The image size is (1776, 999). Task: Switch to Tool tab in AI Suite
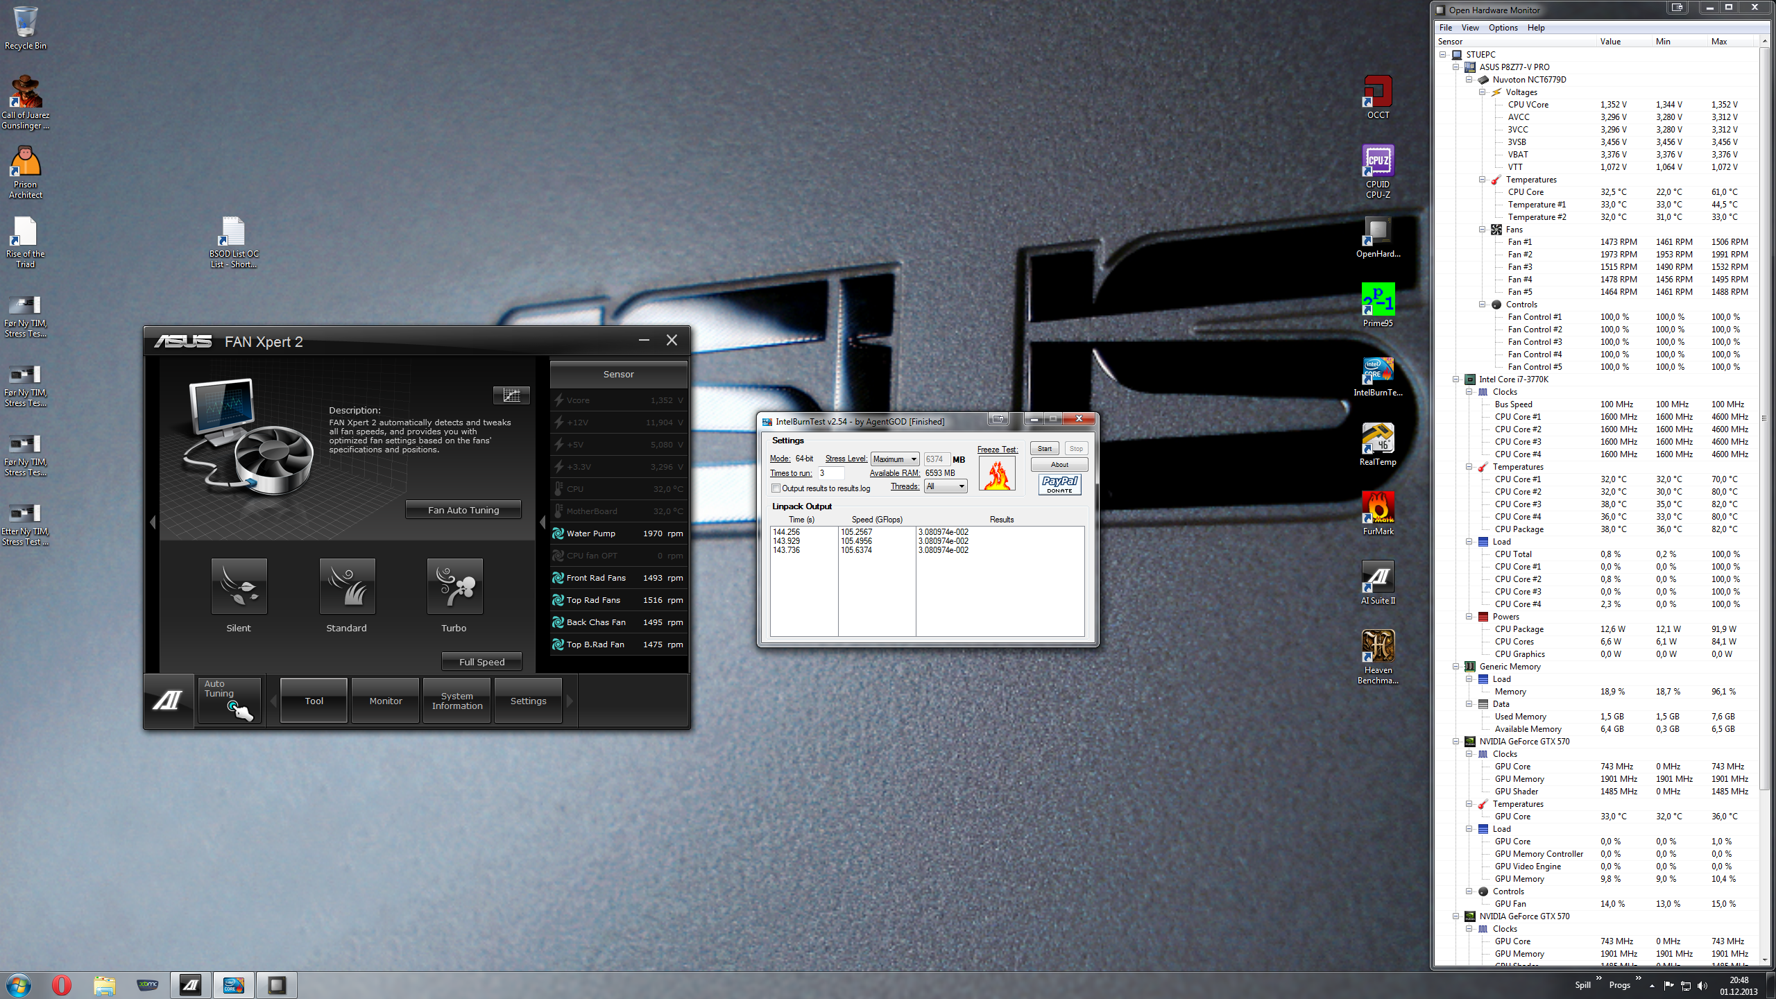point(314,701)
